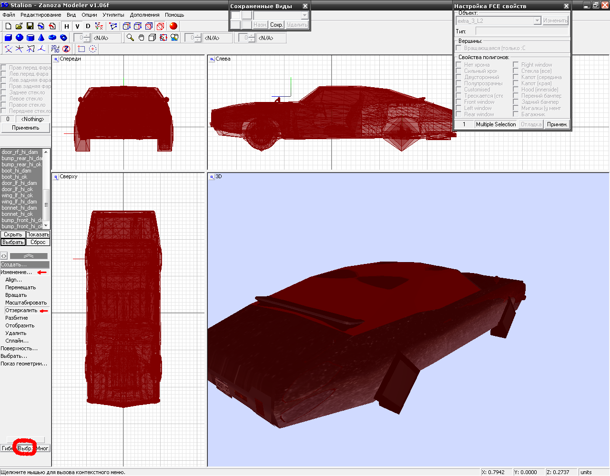This screenshot has height=476, width=610.
Task: Click the red render sphere icon
Action: pyautogui.click(x=173, y=26)
